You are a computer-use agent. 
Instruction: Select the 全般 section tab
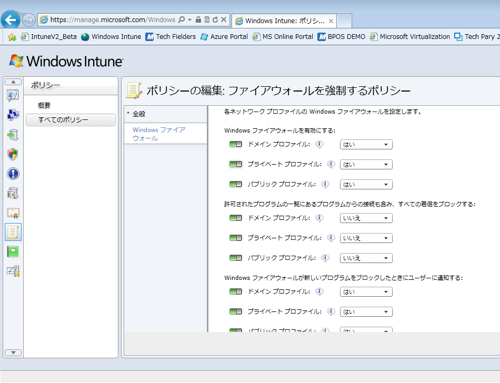[165, 114]
